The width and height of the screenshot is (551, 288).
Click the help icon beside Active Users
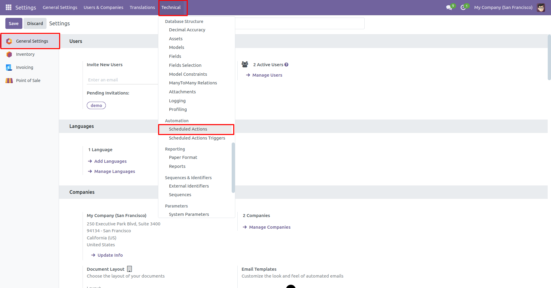coord(287,65)
